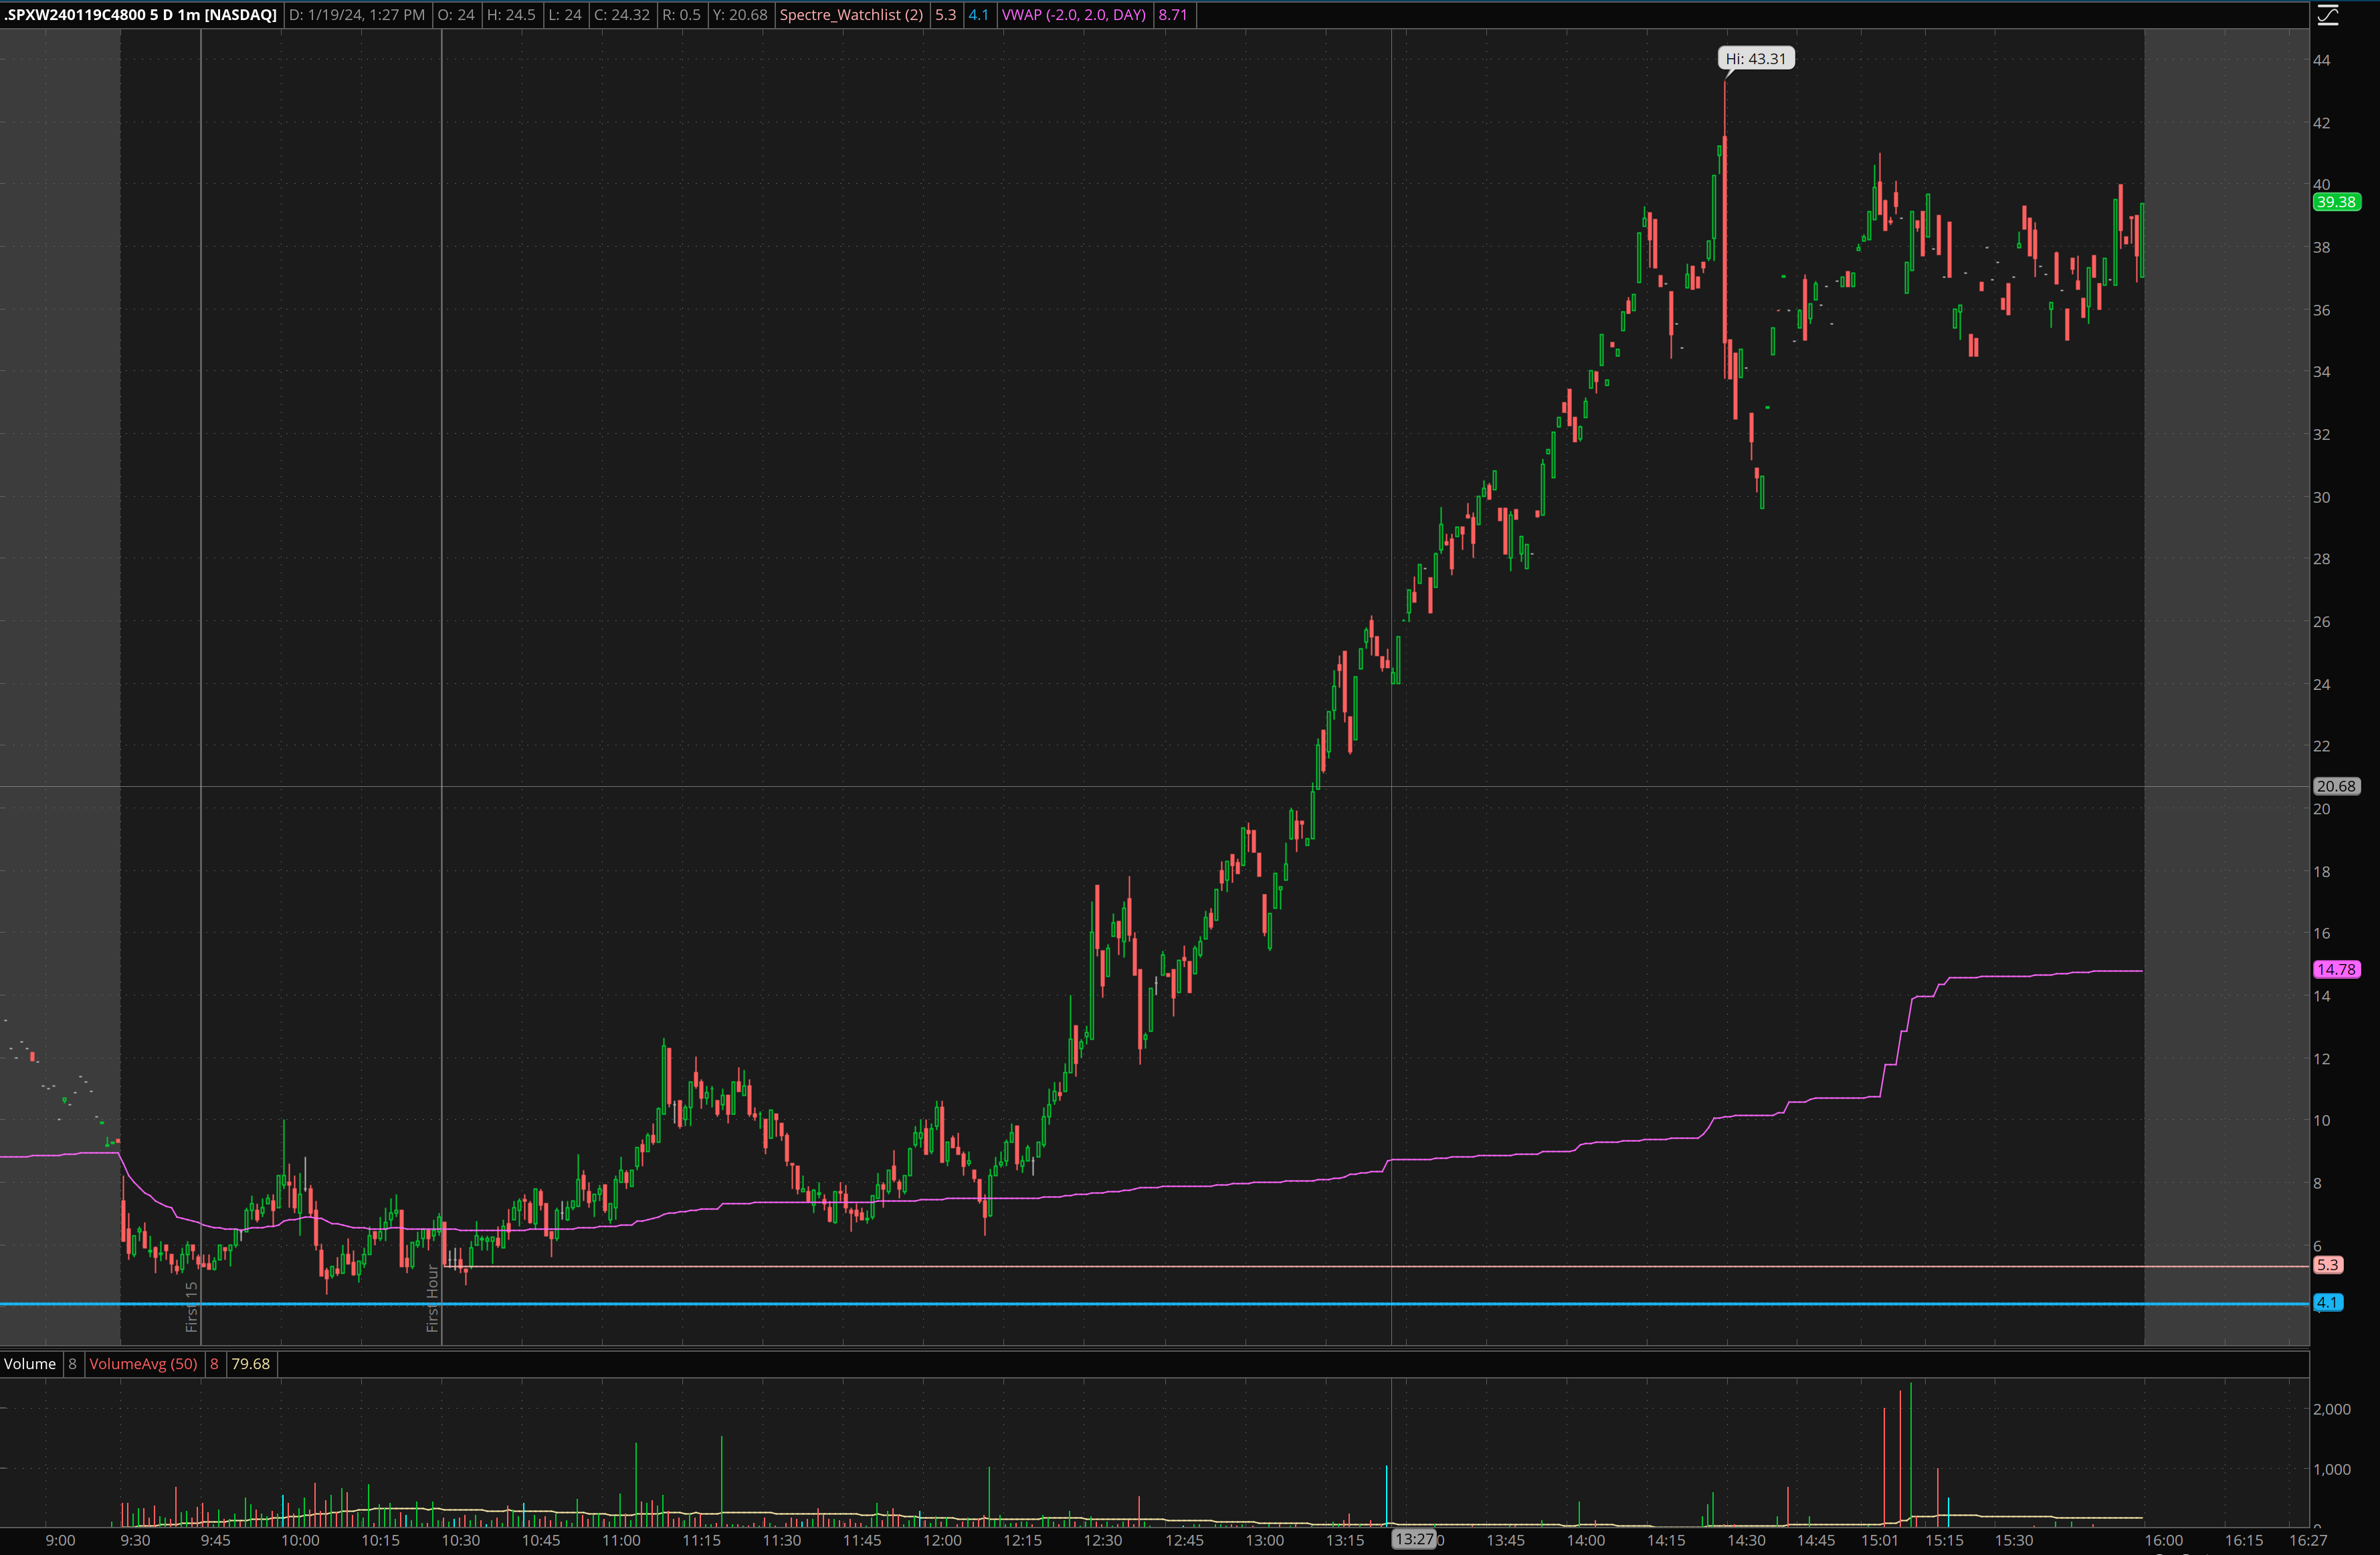
Task: Click the 12:00 label on time axis
Action: [x=942, y=1540]
